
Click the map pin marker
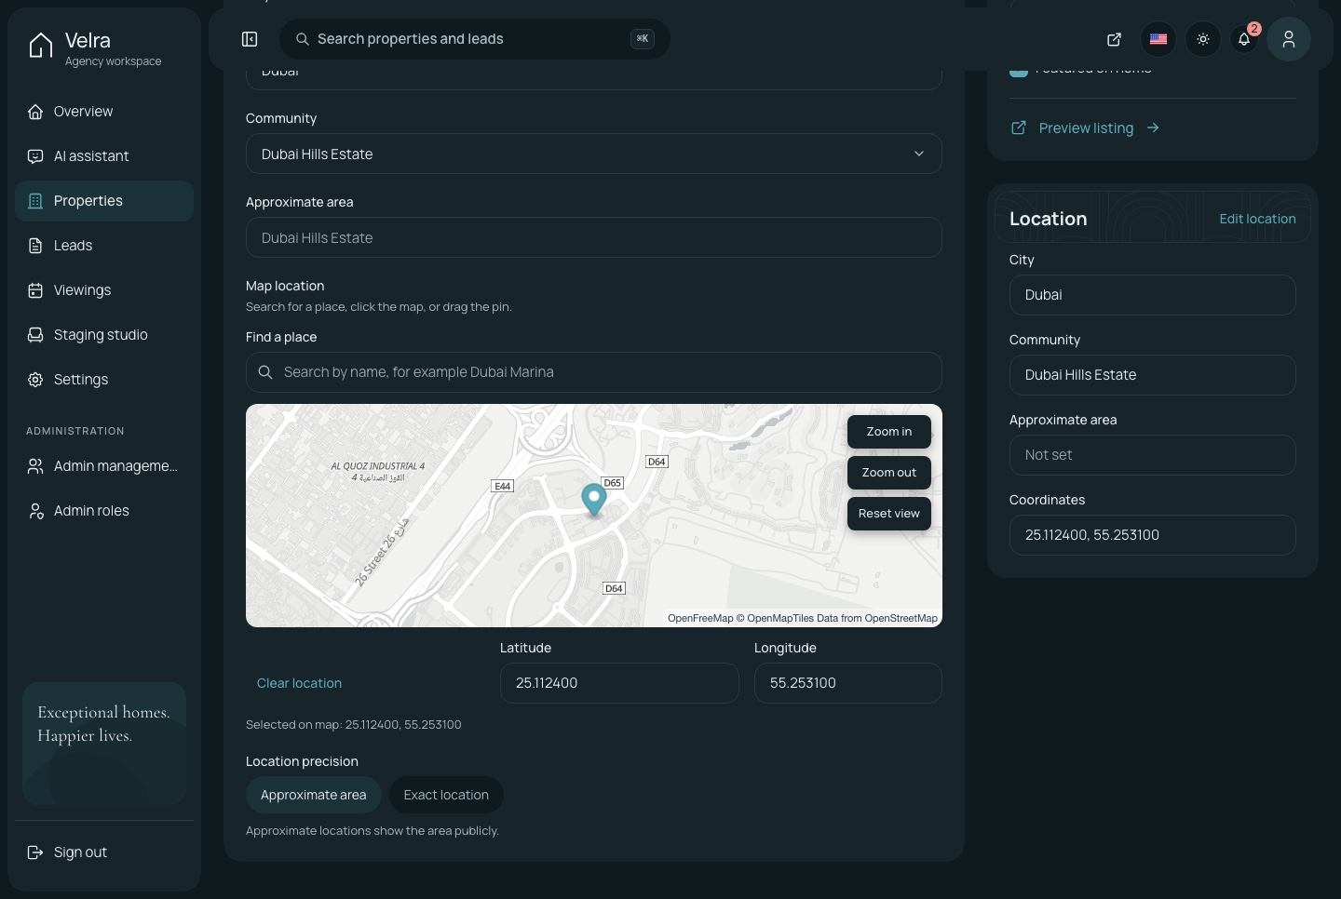point(594,499)
